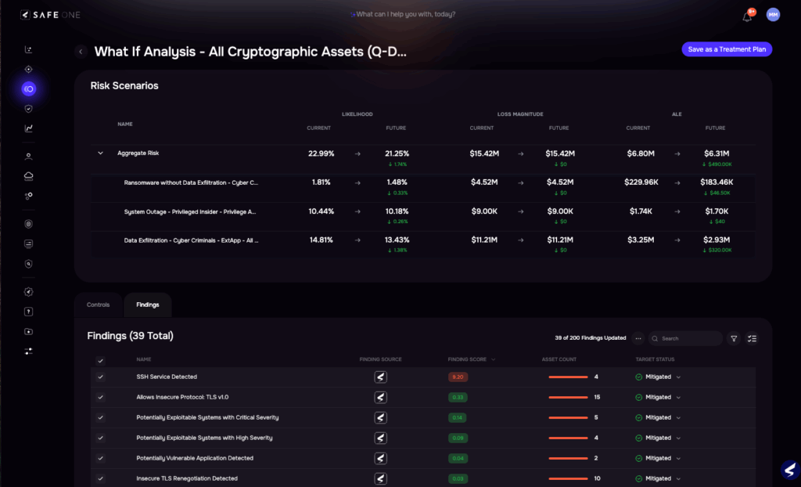Open the notifications bell
This screenshot has height=487, width=801.
pos(747,16)
